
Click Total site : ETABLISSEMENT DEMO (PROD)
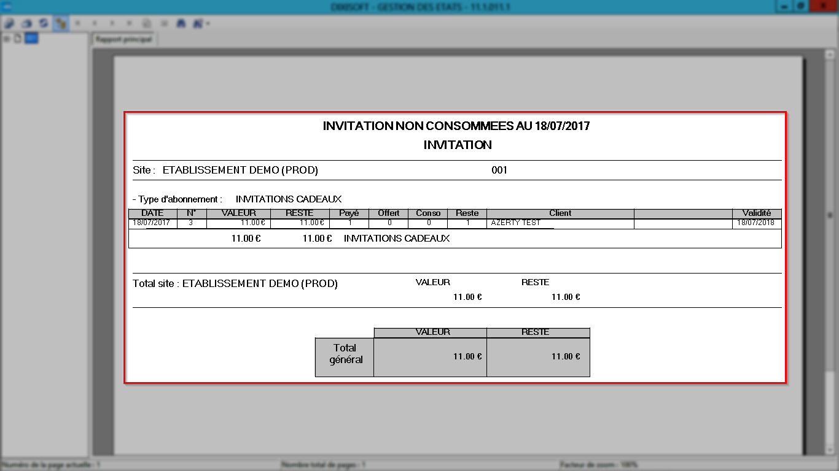(x=235, y=284)
